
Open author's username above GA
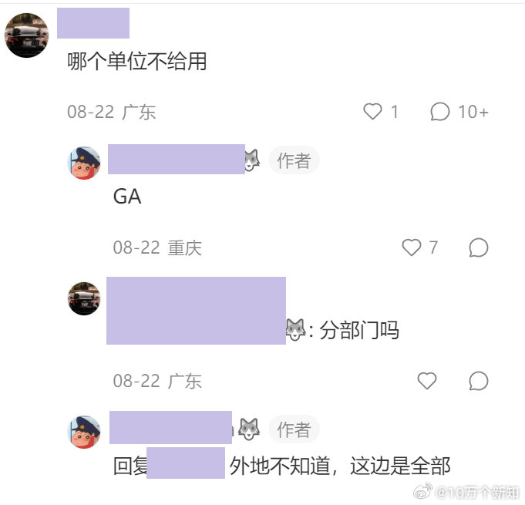177,159
